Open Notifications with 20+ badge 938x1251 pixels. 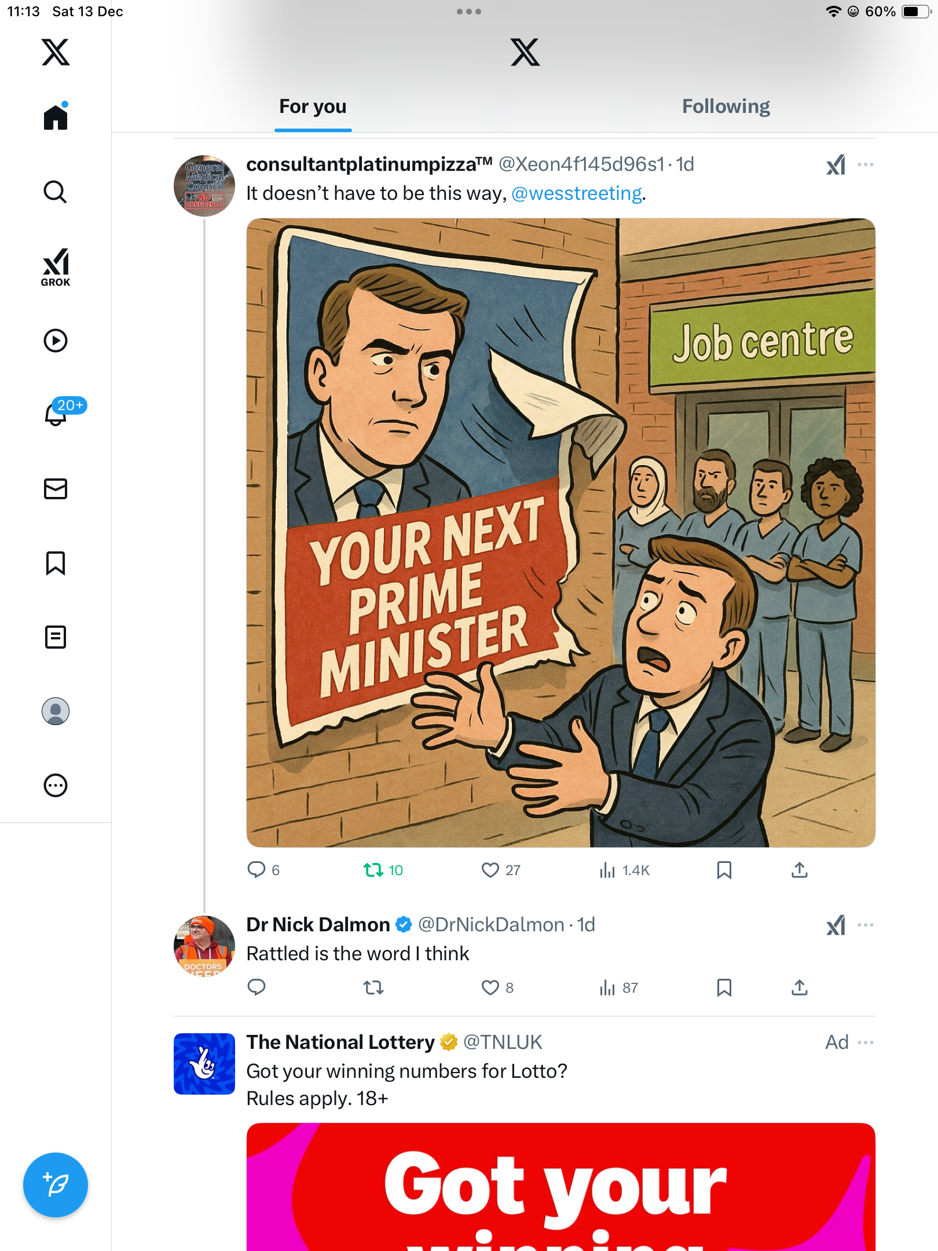(57, 414)
